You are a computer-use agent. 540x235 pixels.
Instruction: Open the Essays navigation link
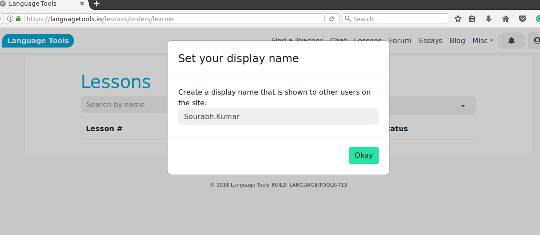430,40
